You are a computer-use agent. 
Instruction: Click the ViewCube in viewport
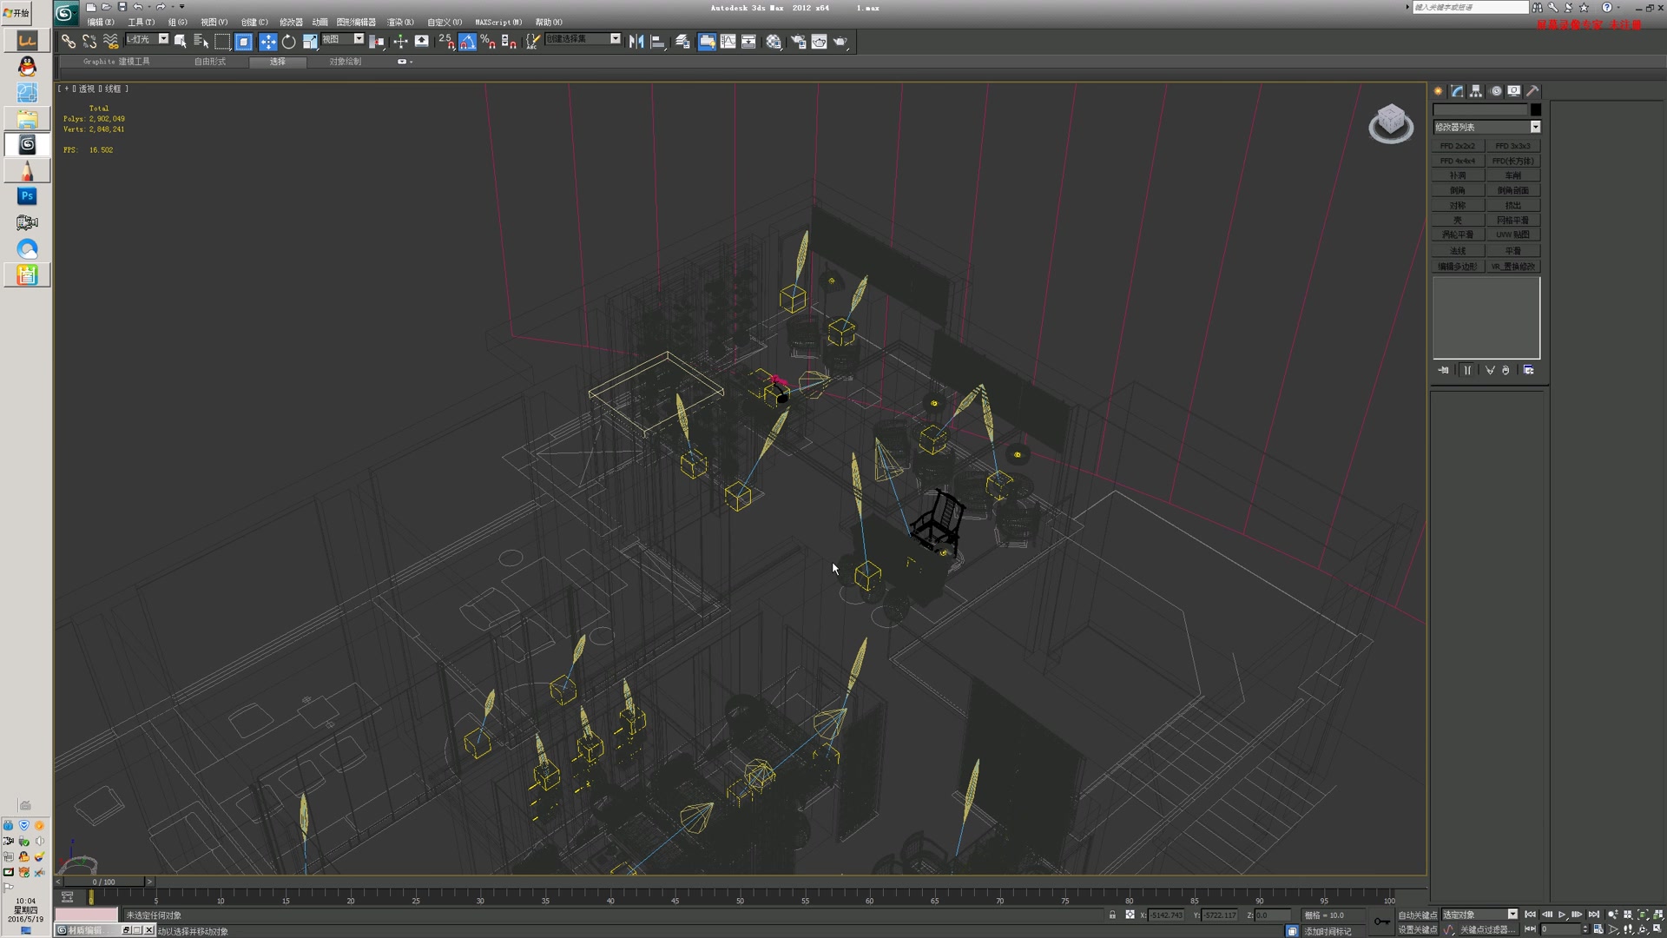[x=1391, y=122]
